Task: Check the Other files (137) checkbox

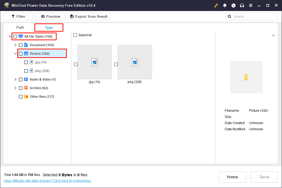Action: tap(21, 97)
